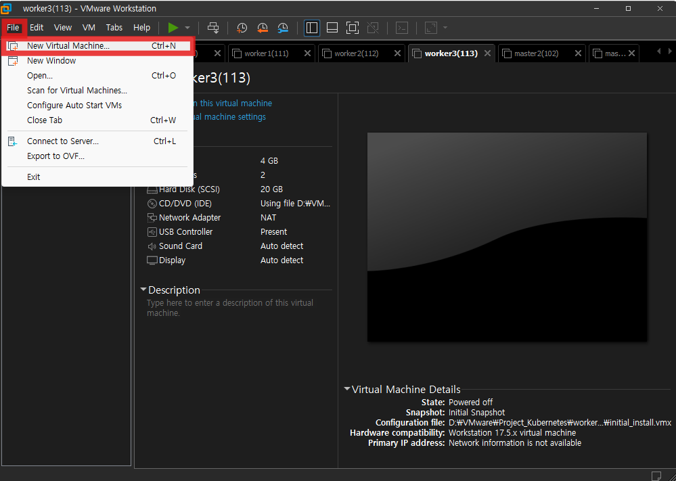Collapse the Description section
Viewport: 676px width, 481px height.
143,290
